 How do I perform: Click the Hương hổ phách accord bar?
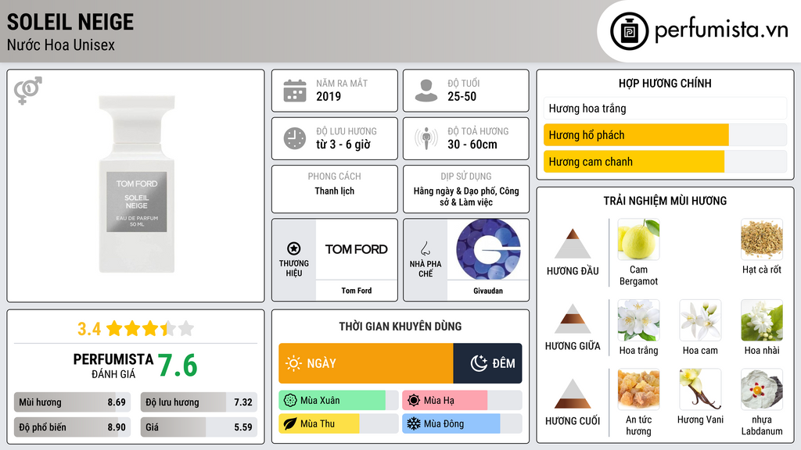[665, 135]
